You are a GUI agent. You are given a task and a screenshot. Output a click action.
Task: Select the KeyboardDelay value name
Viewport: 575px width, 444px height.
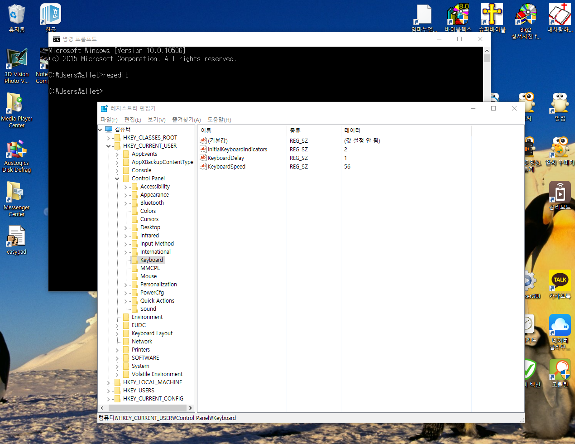226,158
